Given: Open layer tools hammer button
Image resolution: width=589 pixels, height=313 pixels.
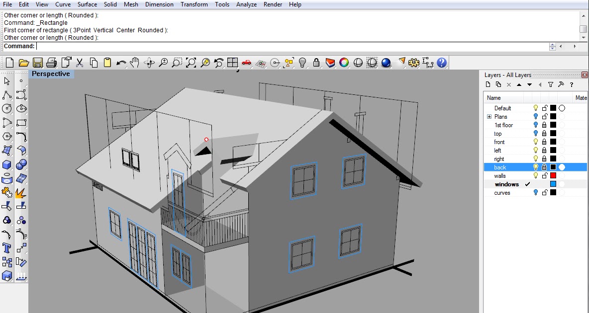Looking at the screenshot, I should (561, 84).
